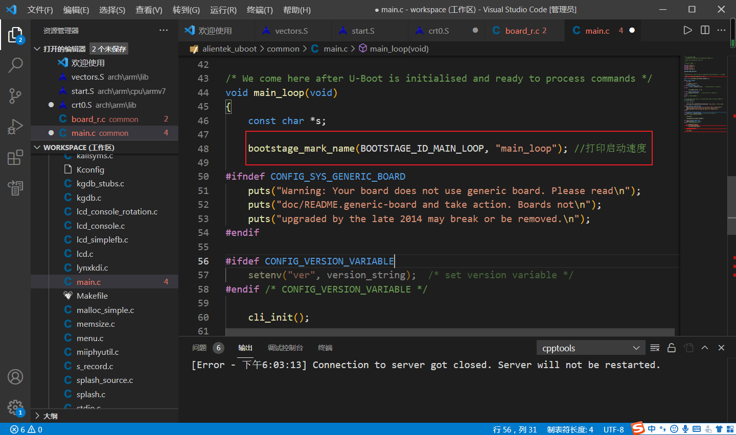Viewport: 736px width, 435px height.
Task: Close the bottom panel
Action: pyautogui.click(x=721, y=348)
